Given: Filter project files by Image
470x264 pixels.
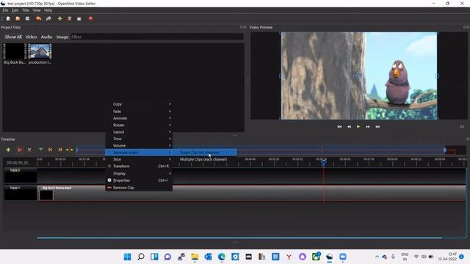Looking at the screenshot, I should 62,37.
